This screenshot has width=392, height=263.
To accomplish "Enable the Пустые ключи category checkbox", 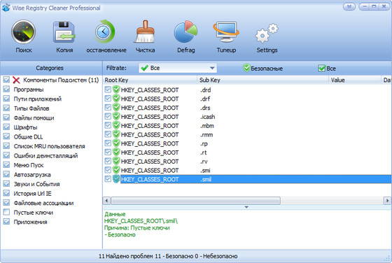I will pyautogui.click(x=6, y=213).
